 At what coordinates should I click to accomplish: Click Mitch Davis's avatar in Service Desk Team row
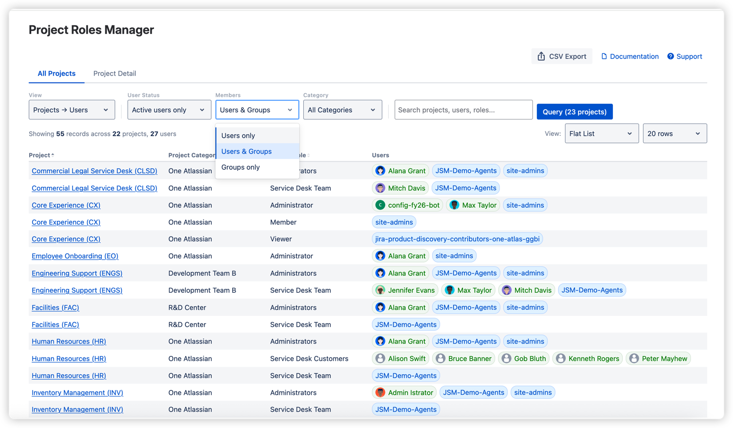click(380, 188)
